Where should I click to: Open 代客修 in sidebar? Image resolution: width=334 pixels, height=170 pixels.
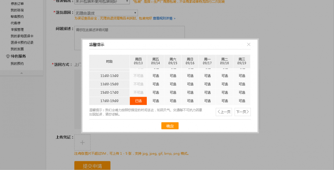click(16, 23)
